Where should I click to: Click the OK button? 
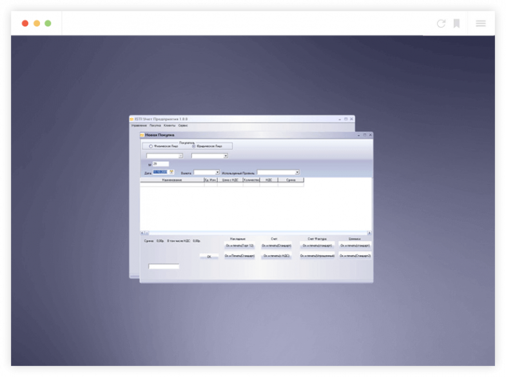pyautogui.click(x=208, y=256)
